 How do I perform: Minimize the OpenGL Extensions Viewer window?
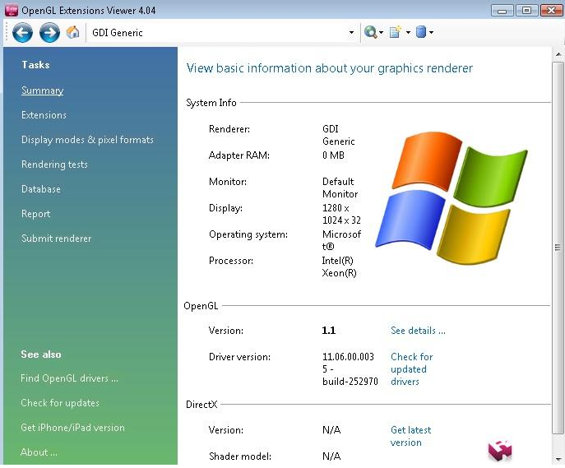point(502,10)
